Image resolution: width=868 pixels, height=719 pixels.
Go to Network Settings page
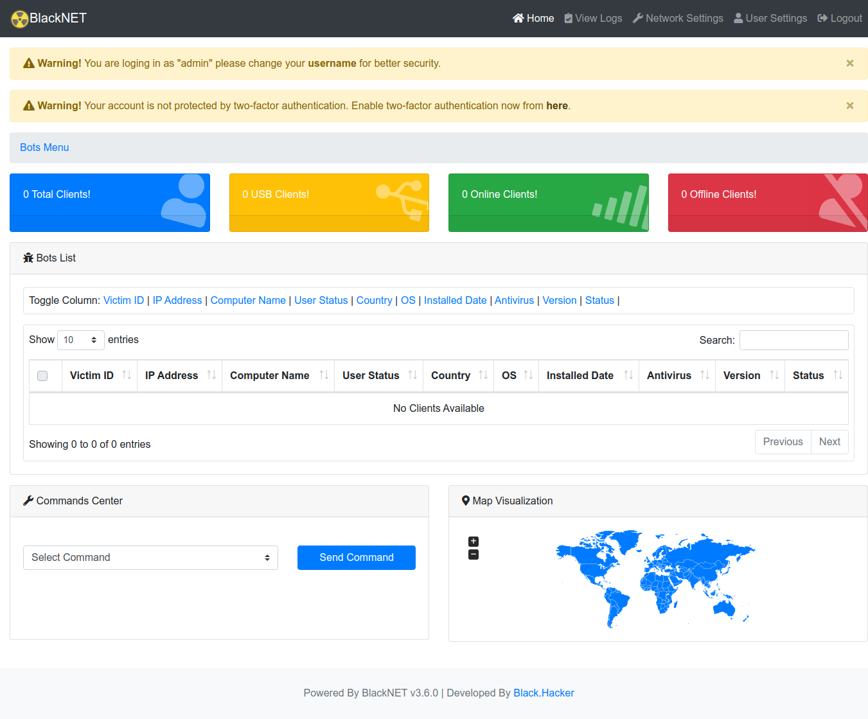coord(678,19)
